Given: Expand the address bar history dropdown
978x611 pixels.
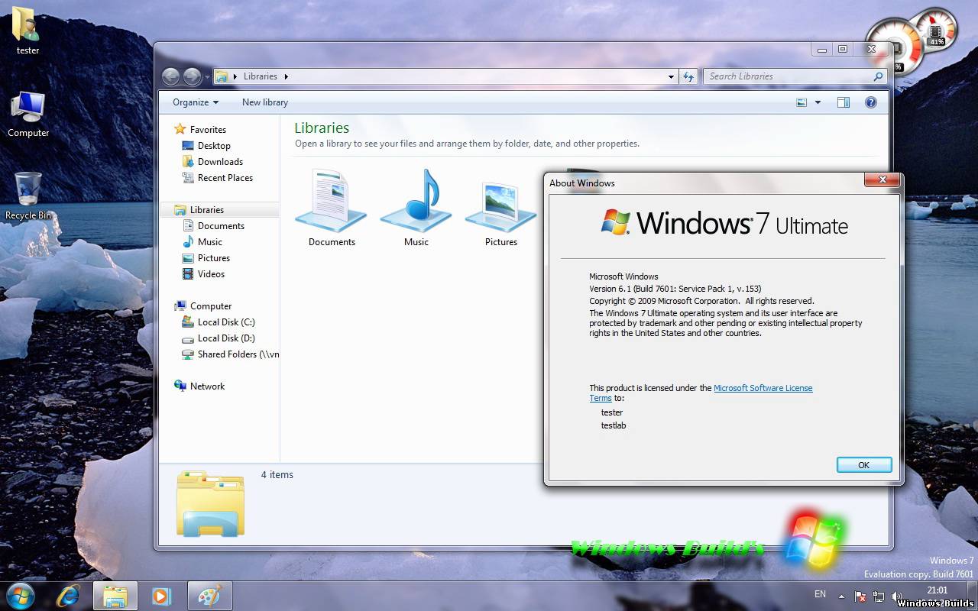Looking at the screenshot, I should click(x=671, y=76).
